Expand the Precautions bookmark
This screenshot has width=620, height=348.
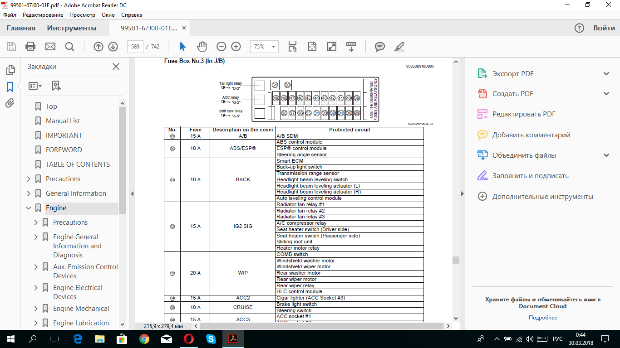click(x=29, y=179)
